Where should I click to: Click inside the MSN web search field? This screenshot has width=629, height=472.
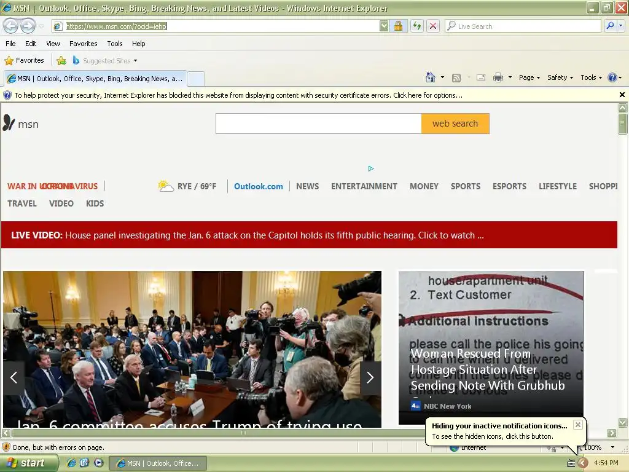coord(319,123)
